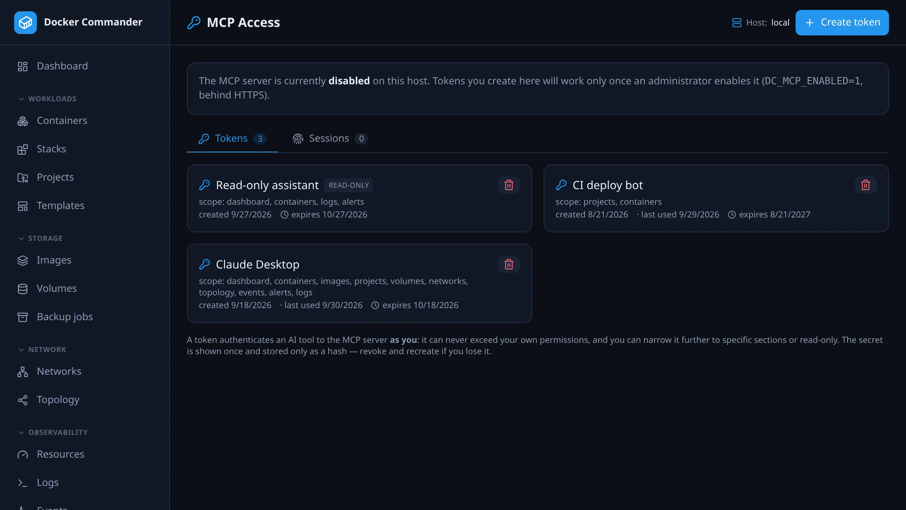Image resolution: width=906 pixels, height=510 pixels.
Task: Click the Logs terminal prompt icon
Action: point(23,483)
